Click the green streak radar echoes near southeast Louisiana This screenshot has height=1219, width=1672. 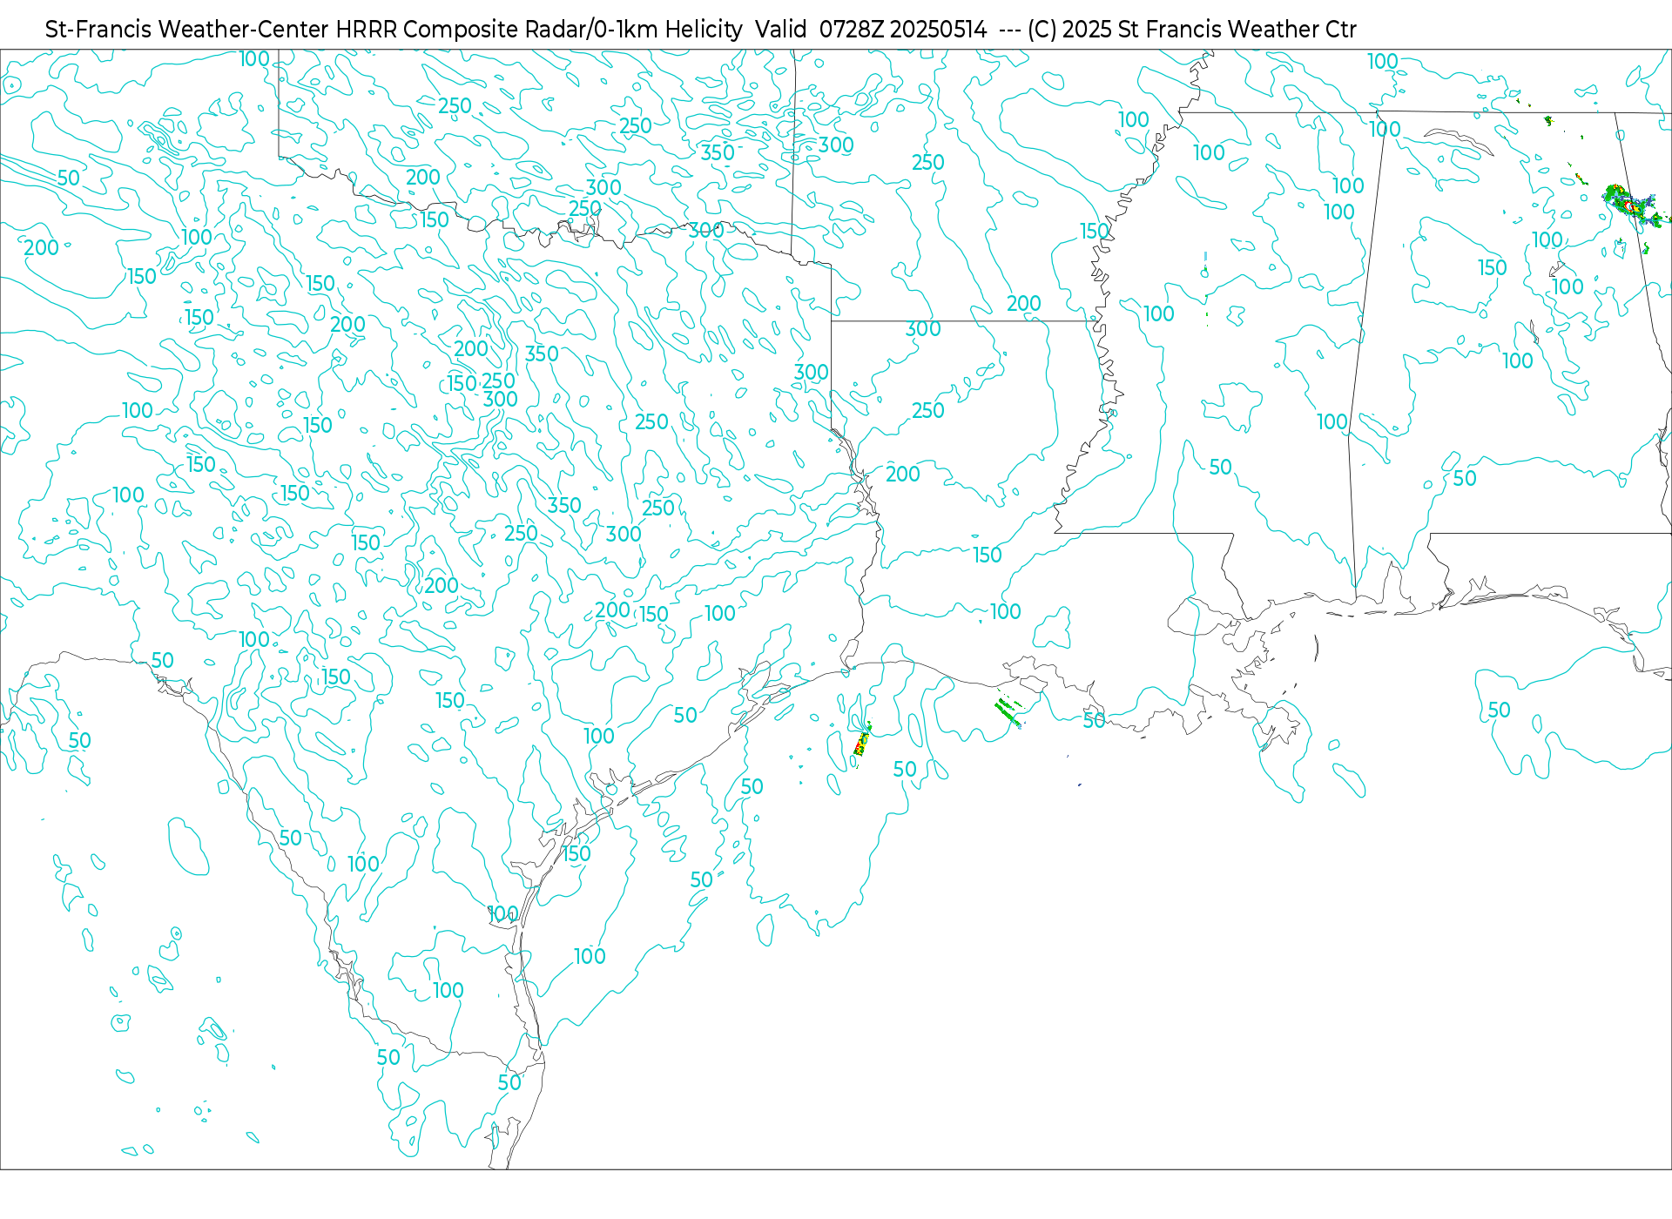[1008, 711]
